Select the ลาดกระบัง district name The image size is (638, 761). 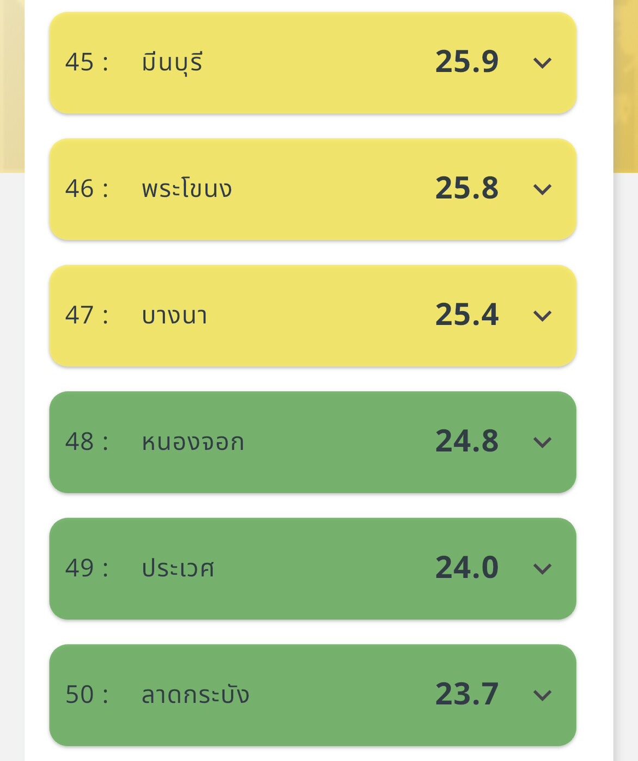click(195, 694)
